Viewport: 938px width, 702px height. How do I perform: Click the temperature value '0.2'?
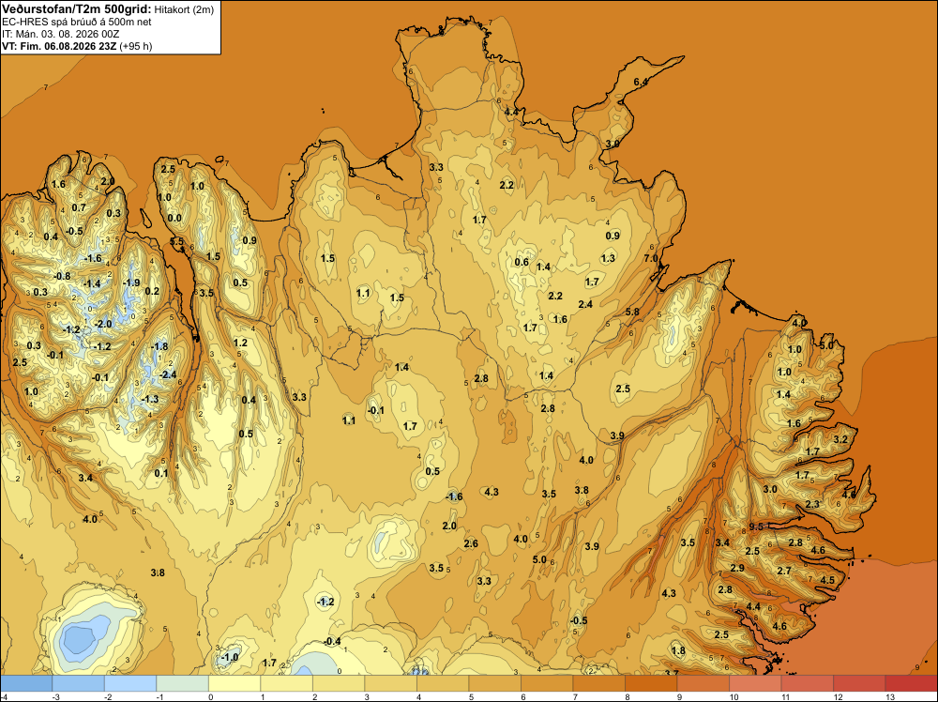(x=153, y=292)
